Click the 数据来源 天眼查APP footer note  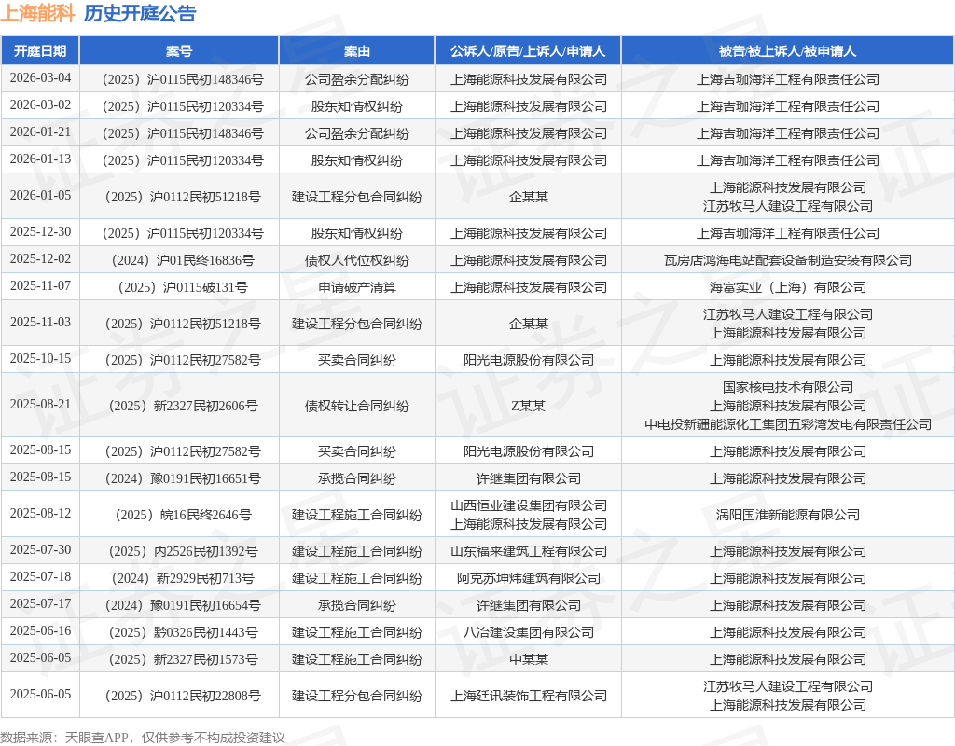point(143,738)
